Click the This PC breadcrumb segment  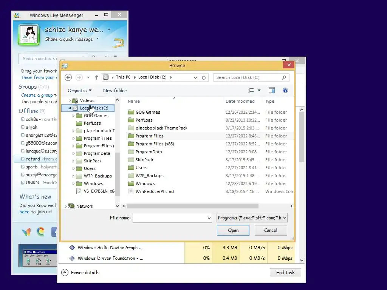click(123, 77)
